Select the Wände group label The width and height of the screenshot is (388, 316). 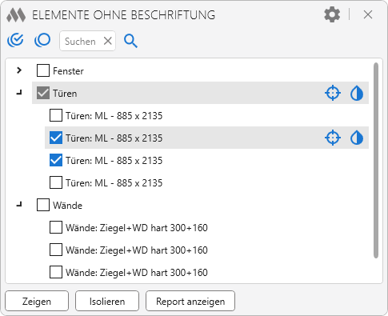[67, 206]
